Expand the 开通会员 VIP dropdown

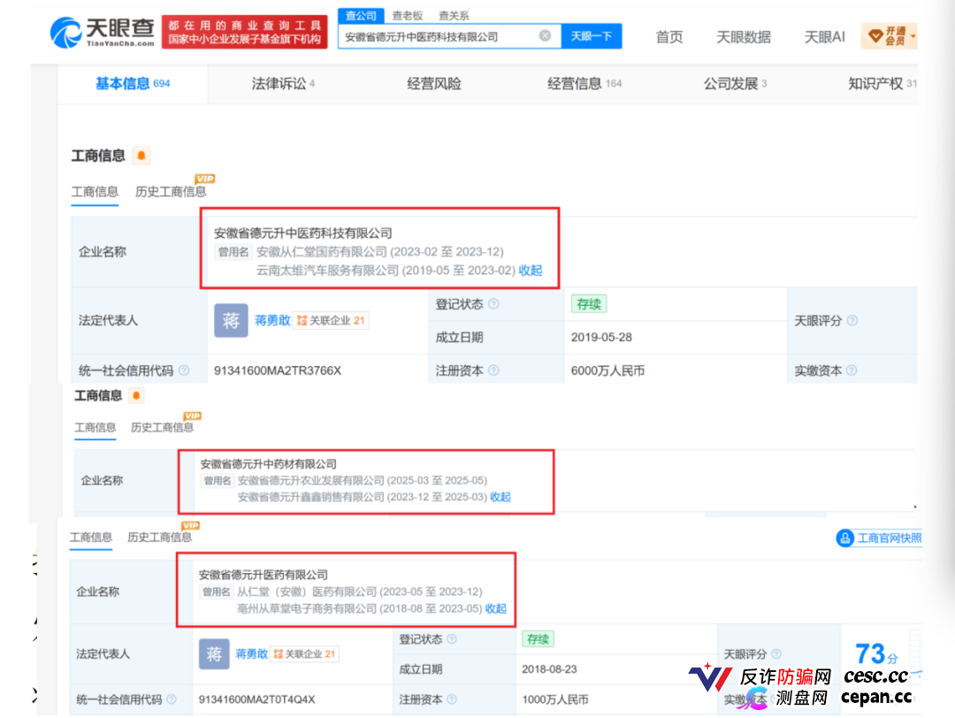(x=889, y=36)
